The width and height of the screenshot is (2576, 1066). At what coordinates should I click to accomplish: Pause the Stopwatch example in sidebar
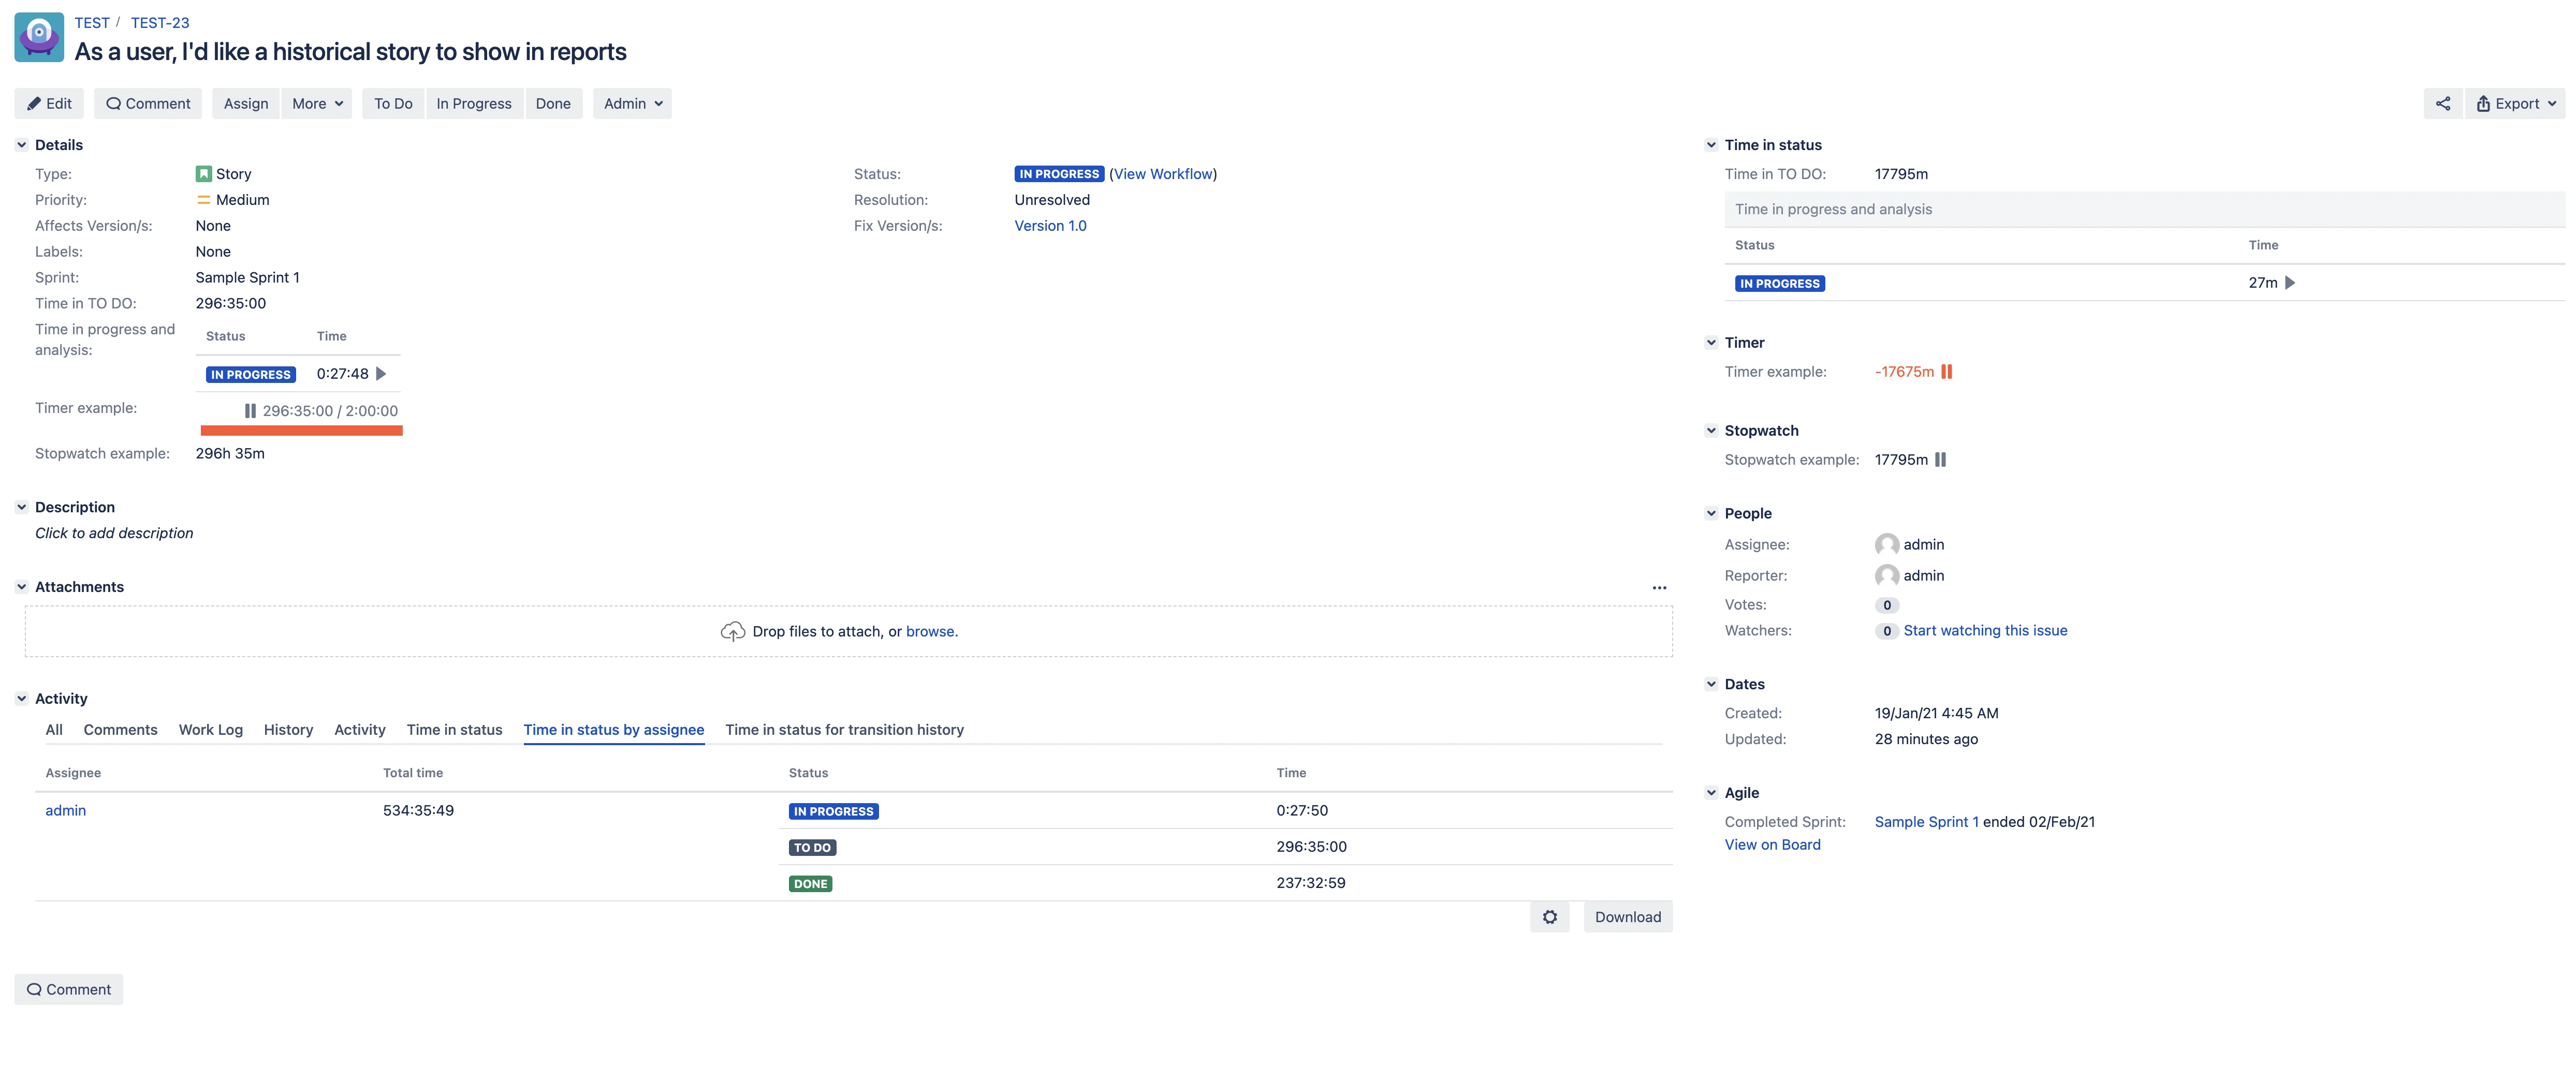click(x=1940, y=460)
